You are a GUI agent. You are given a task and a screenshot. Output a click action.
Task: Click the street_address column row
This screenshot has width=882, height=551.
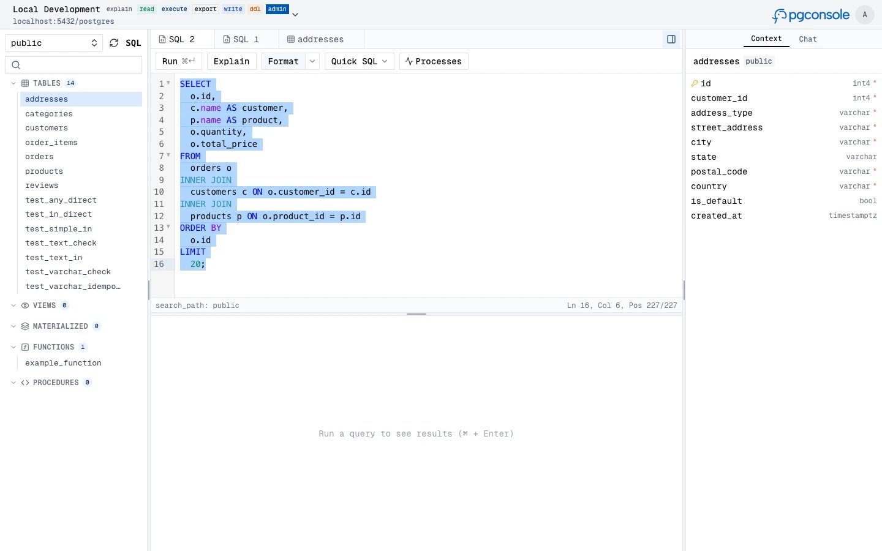(x=784, y=127)
